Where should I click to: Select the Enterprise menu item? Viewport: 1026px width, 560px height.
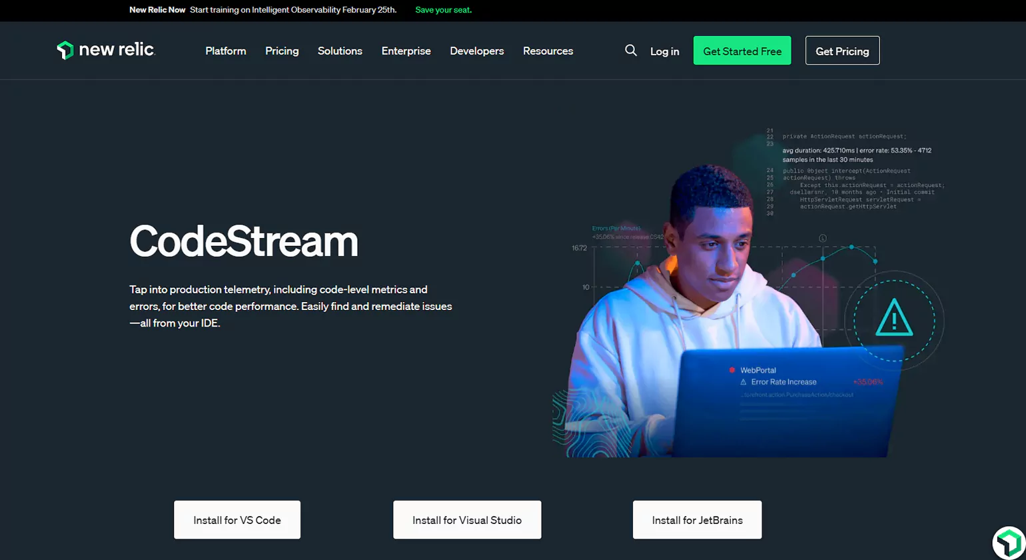[406, 51]
